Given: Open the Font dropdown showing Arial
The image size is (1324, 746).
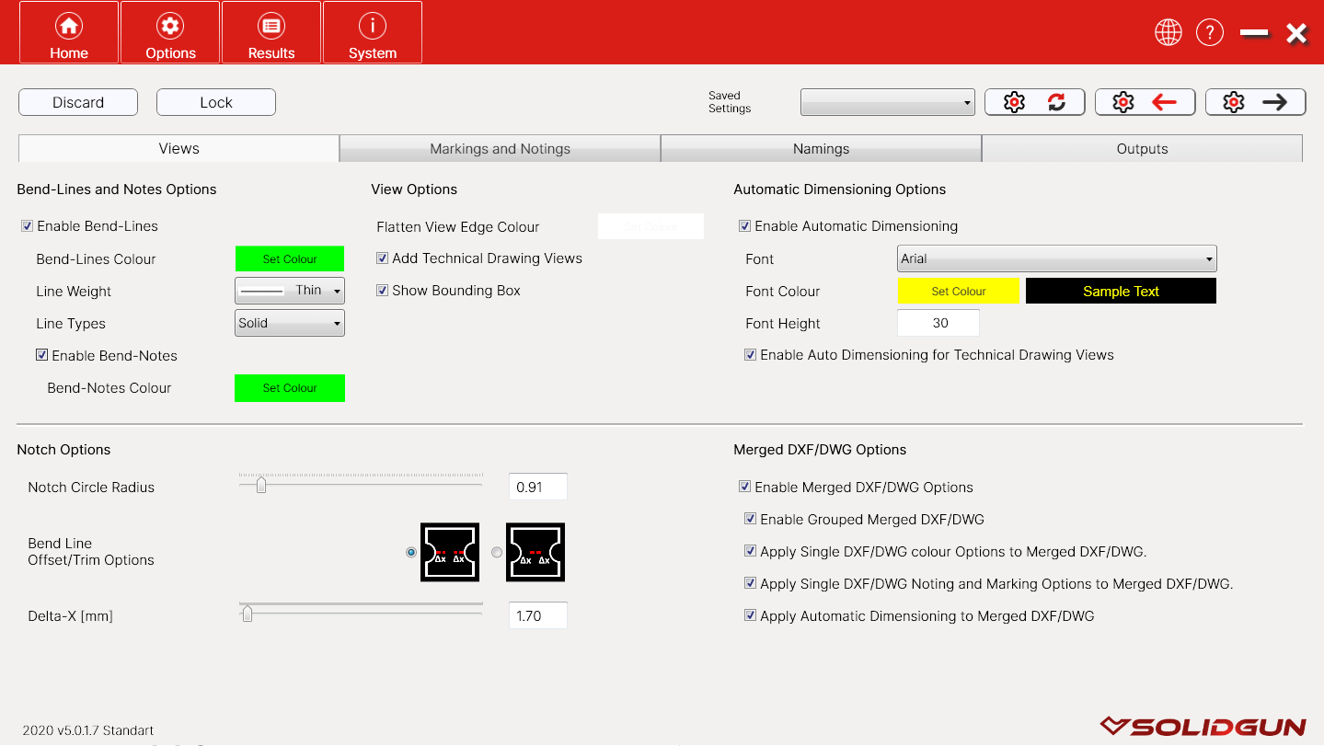Looking at the screenshot, I should click(1056, 259).
